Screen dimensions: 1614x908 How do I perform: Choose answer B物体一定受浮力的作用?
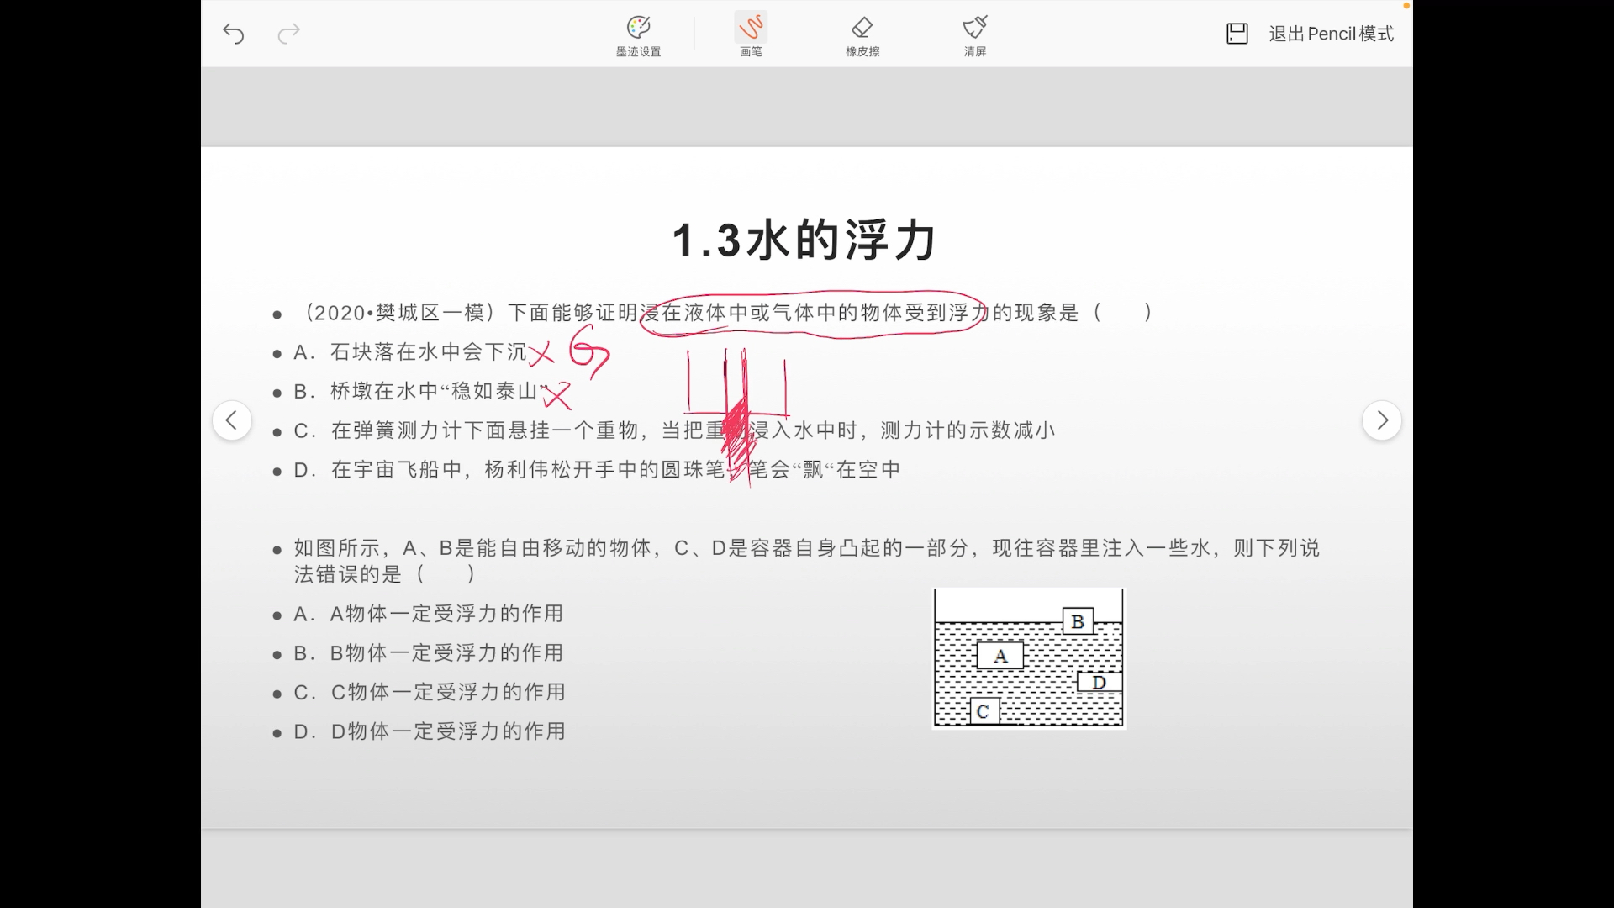pyautogui.click(x=429, y=653)
